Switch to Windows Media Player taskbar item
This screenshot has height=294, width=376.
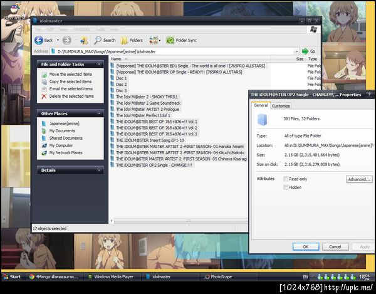(112, 276)
